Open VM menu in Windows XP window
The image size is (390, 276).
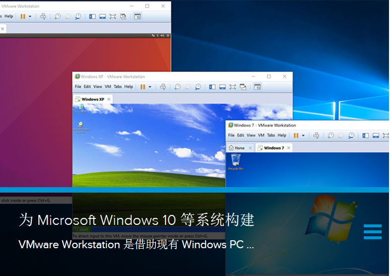(108, 87)
